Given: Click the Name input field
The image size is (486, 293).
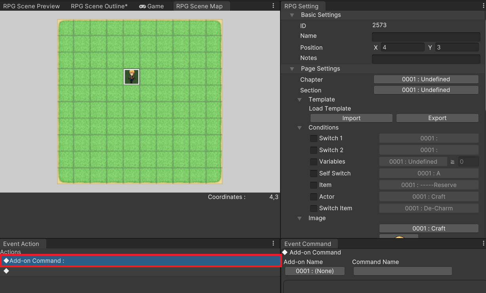Looking at the screenshot, I should (x=426, y=37).
